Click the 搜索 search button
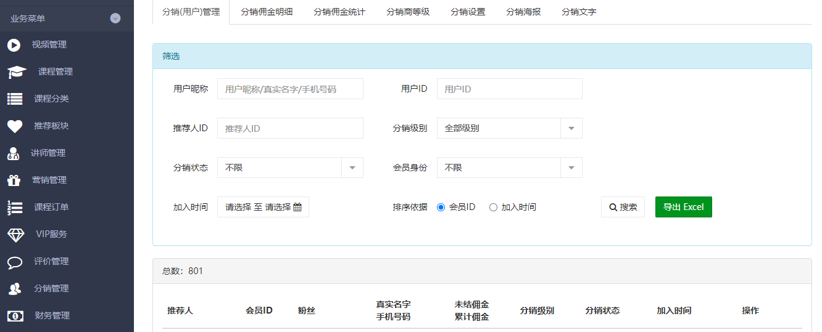This screenshot has height=332, width=822. click(x=623, y=207)
